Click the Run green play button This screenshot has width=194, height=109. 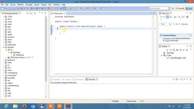pos(37,8)
